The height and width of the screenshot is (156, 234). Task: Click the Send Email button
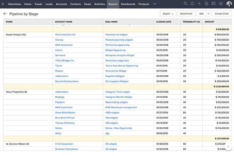click(x=186, y=14)
